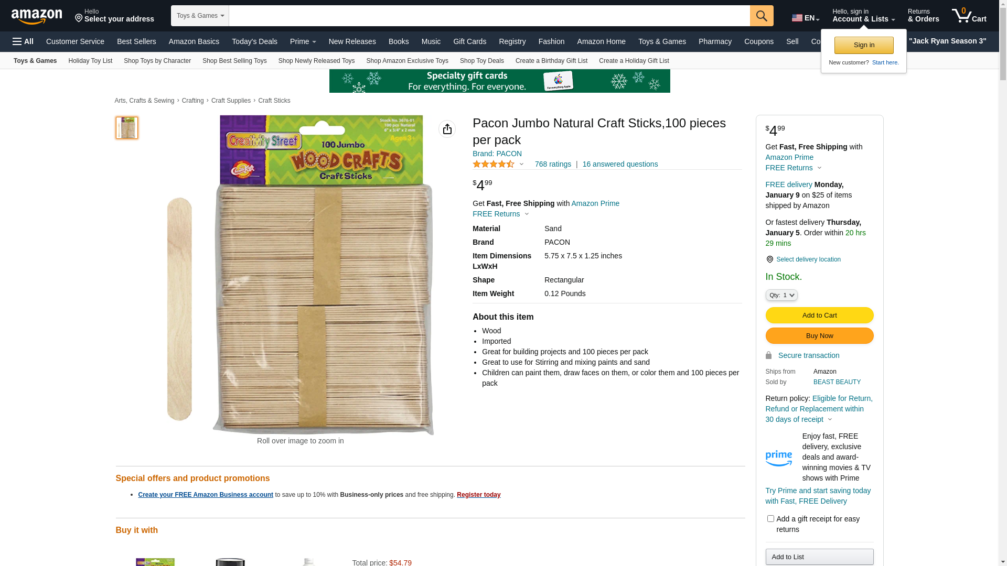The image size is (1007, 566).
Task: Click the Add to Cart button
Action: [x=819, y=315]
